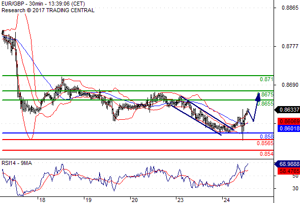Screen dimensions: 300x203
Task: Select the 0.8675 resistance level label
Action: (265, 94)
